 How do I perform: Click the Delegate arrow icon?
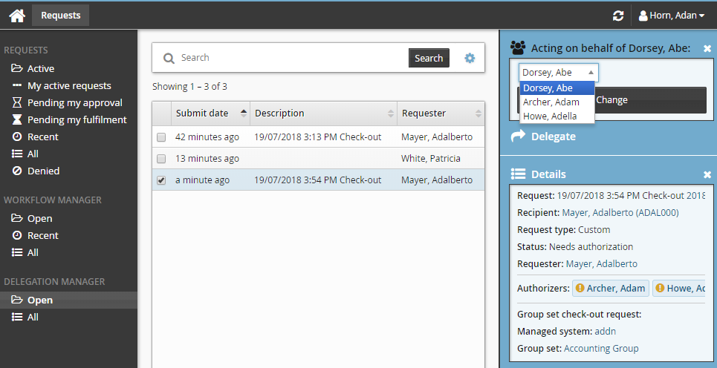(519, 137)
